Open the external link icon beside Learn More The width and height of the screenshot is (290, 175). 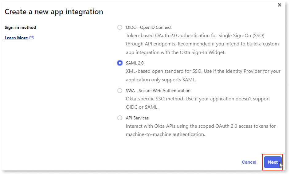point(32,38)
